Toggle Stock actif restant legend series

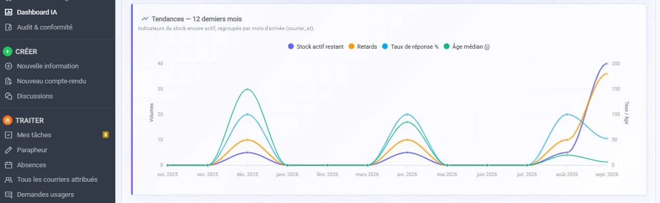coord(315,47)
